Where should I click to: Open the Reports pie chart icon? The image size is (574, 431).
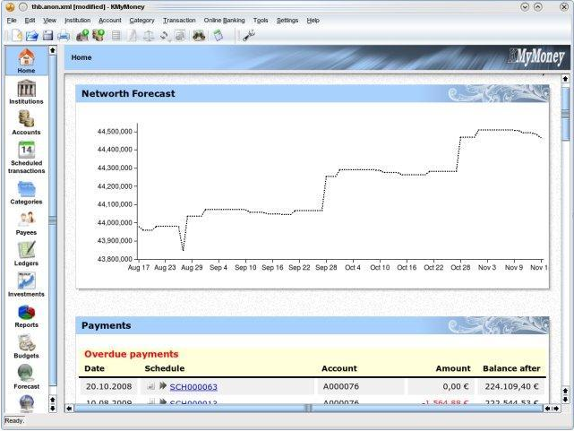[x=26, y=312]
